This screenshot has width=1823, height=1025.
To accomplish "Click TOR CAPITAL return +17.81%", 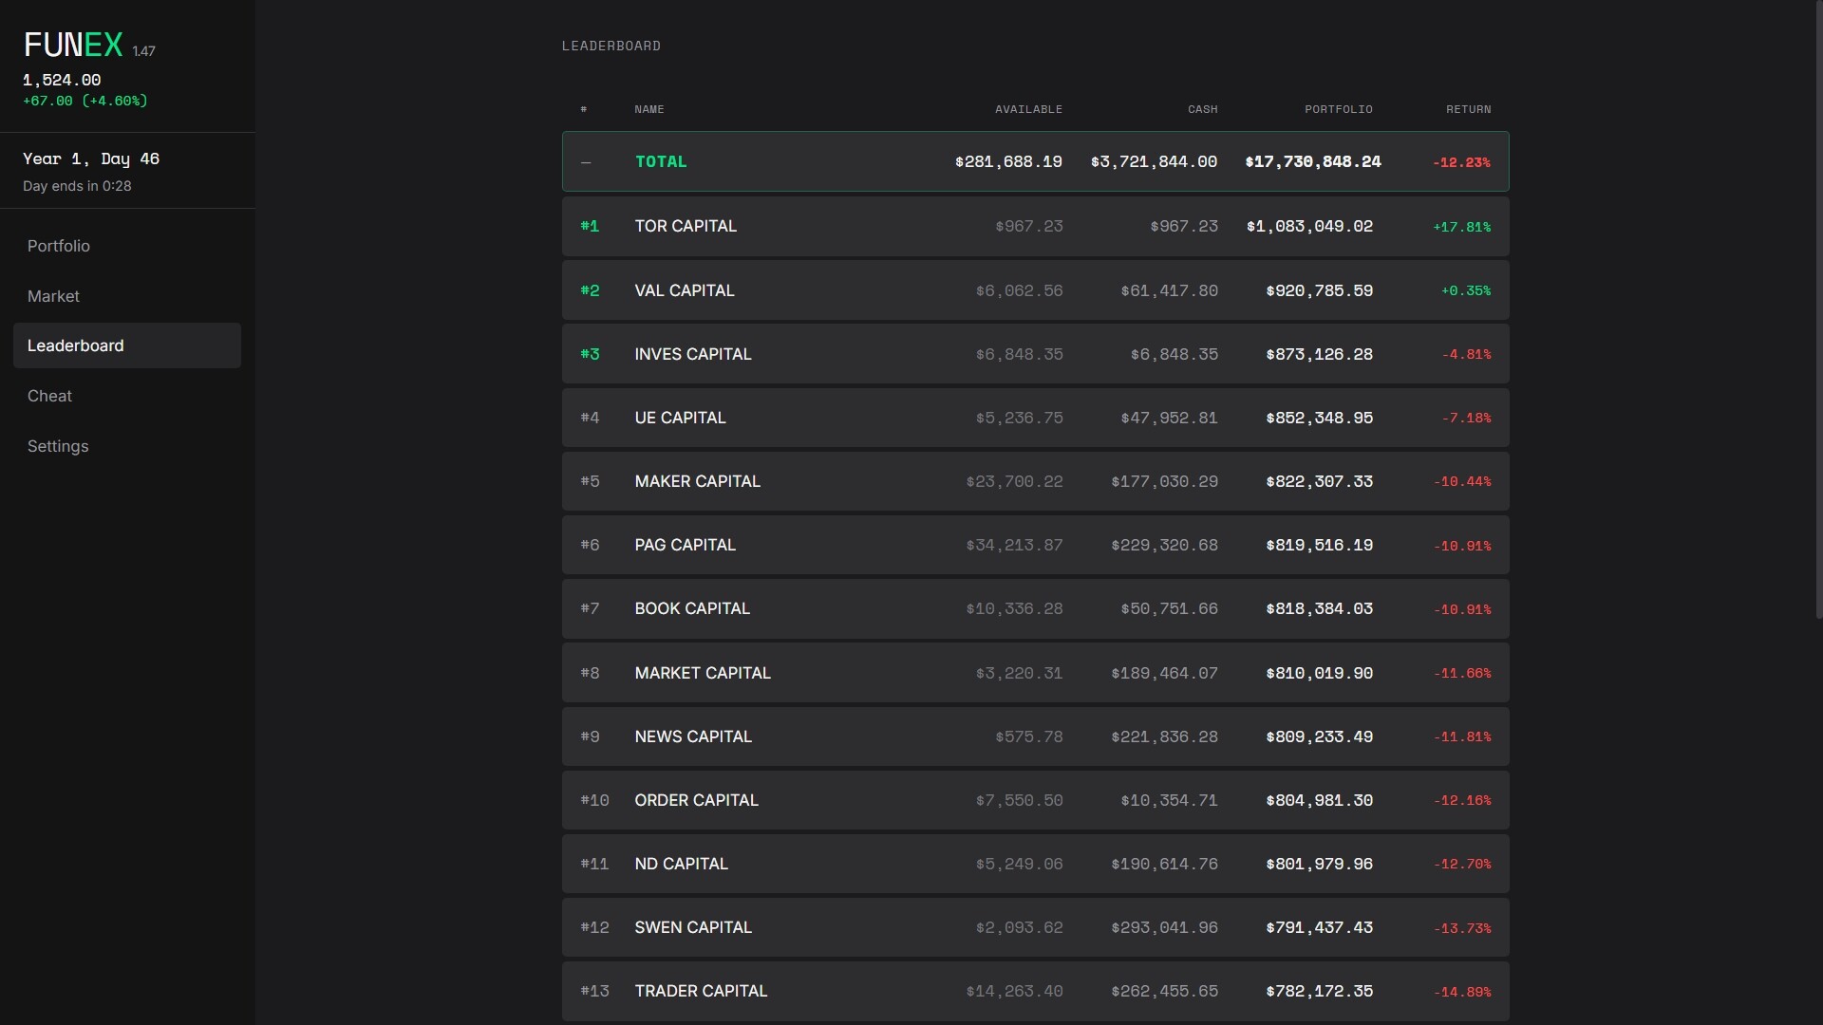I will coord(1461,227).
